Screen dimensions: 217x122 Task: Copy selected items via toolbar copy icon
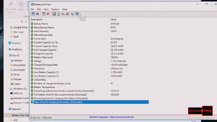coord(63,14)
